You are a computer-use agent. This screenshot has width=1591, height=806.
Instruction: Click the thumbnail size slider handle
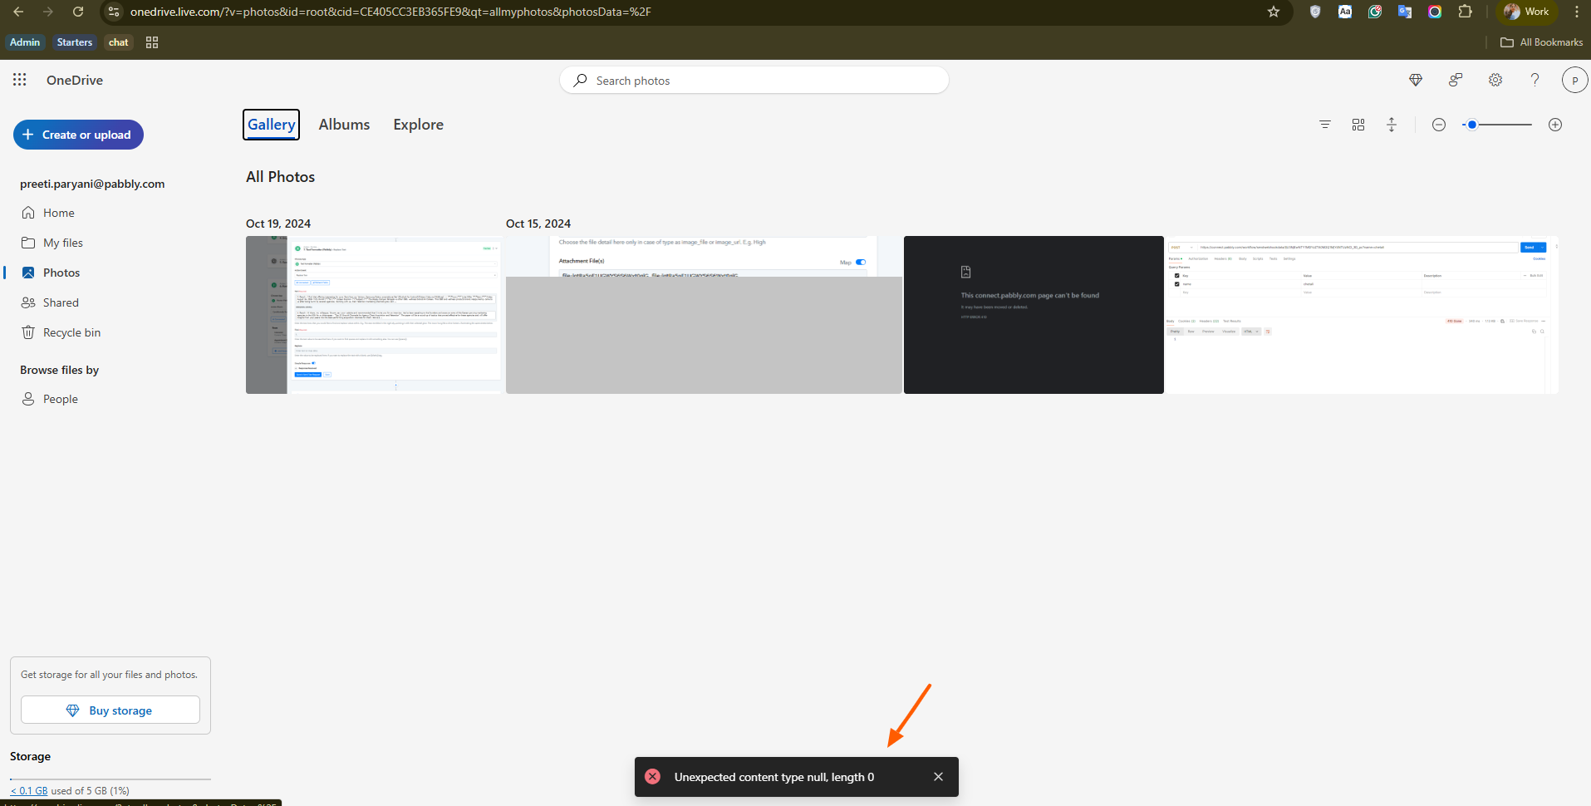[x=1472, y=125]
